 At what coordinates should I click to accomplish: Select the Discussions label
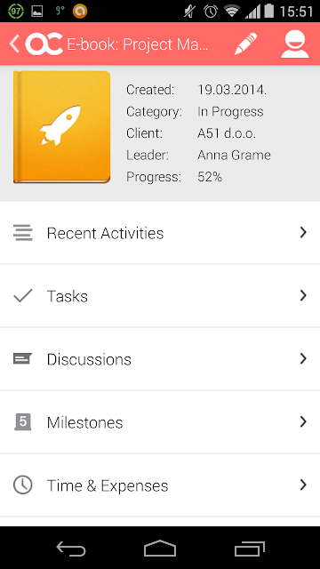[x=89, y=359]
